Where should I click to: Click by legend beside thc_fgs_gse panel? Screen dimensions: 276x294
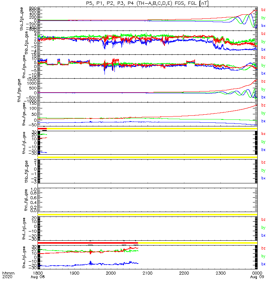point(263,65)
